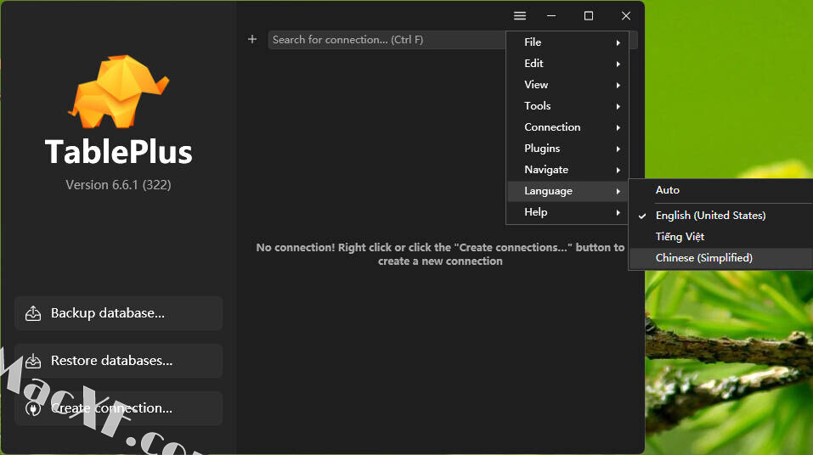Open the Navigate menu

tap(567, 170)
